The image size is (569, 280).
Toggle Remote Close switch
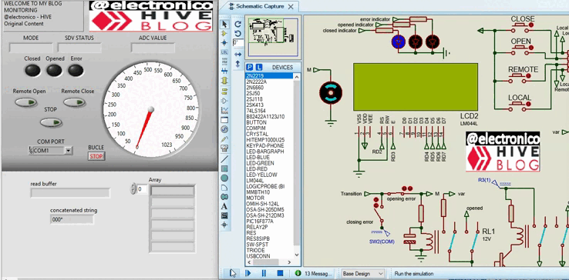(x=74, y=102)
